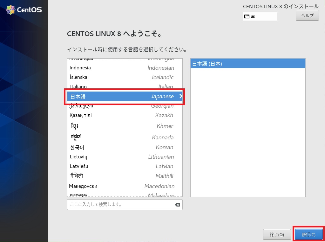Select Македонски (Macedonian) language
This screenshot has height=242, width=325.
(x=125, y=186)
